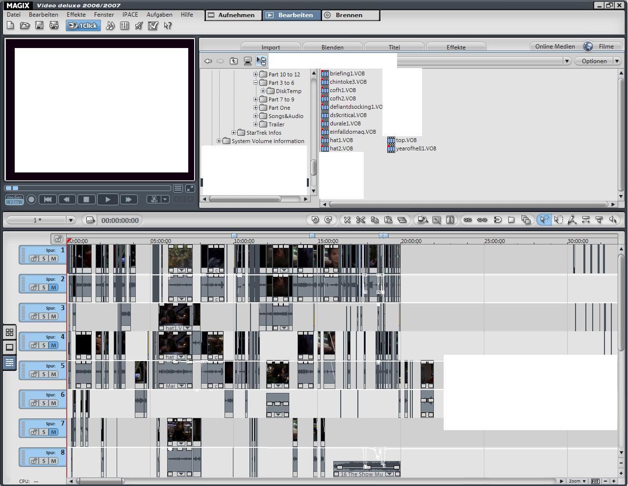Click the Brennen button
628x486 pixels.
[x=349, y=15]
